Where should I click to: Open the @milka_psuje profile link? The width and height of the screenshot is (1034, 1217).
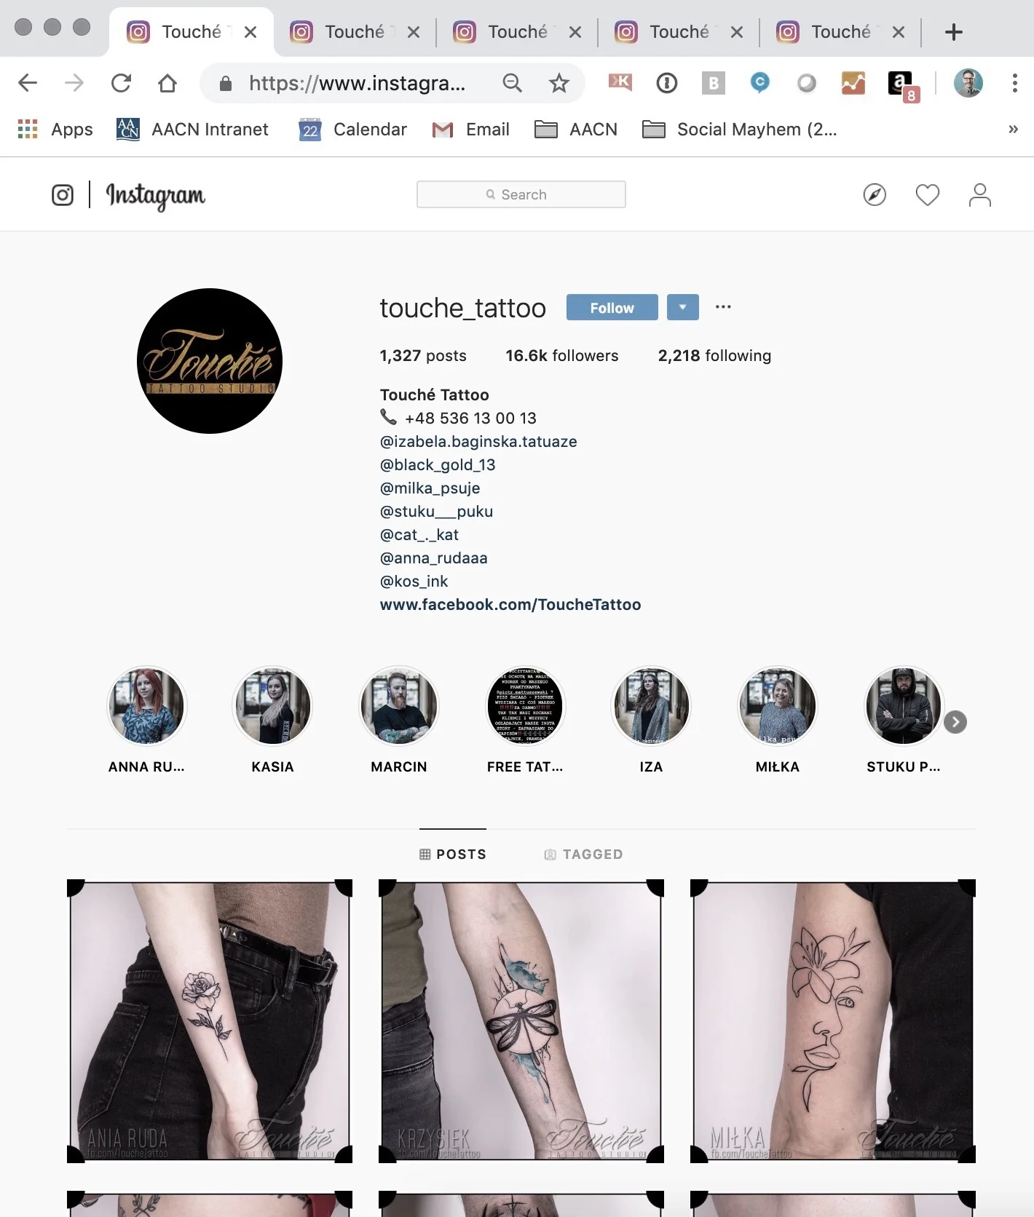pos(430,488)
